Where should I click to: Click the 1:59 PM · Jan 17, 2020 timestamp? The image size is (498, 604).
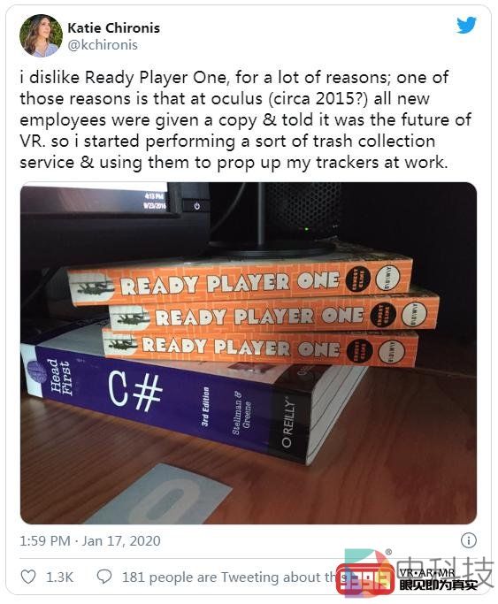(90, 541)
